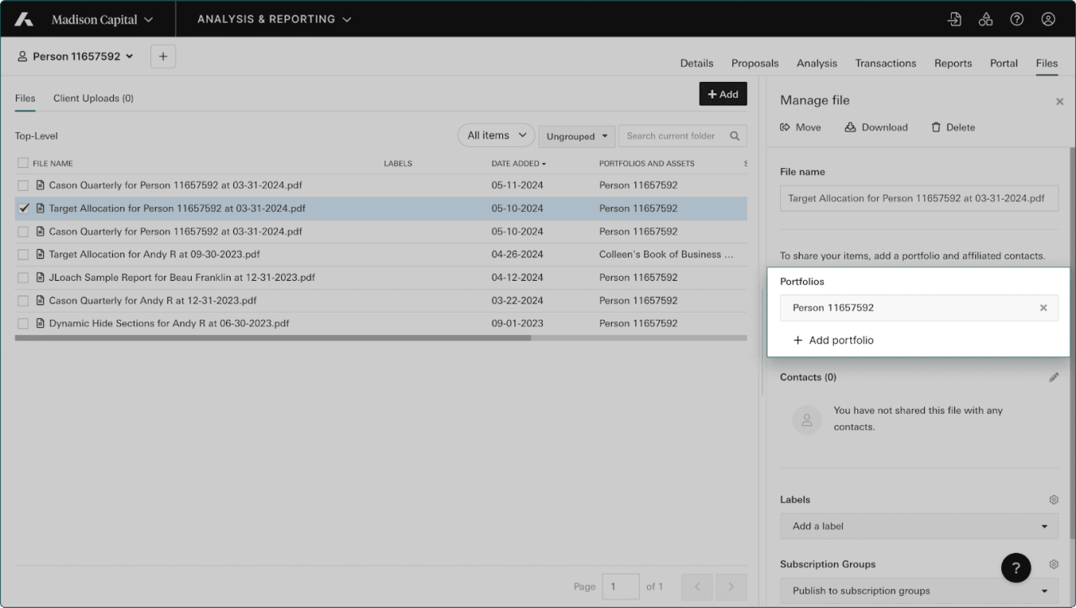Image resolution: width=1076 pixels, height=608 pixels.
Task: Open the Client Uploads tab
Action: [93, 98]
